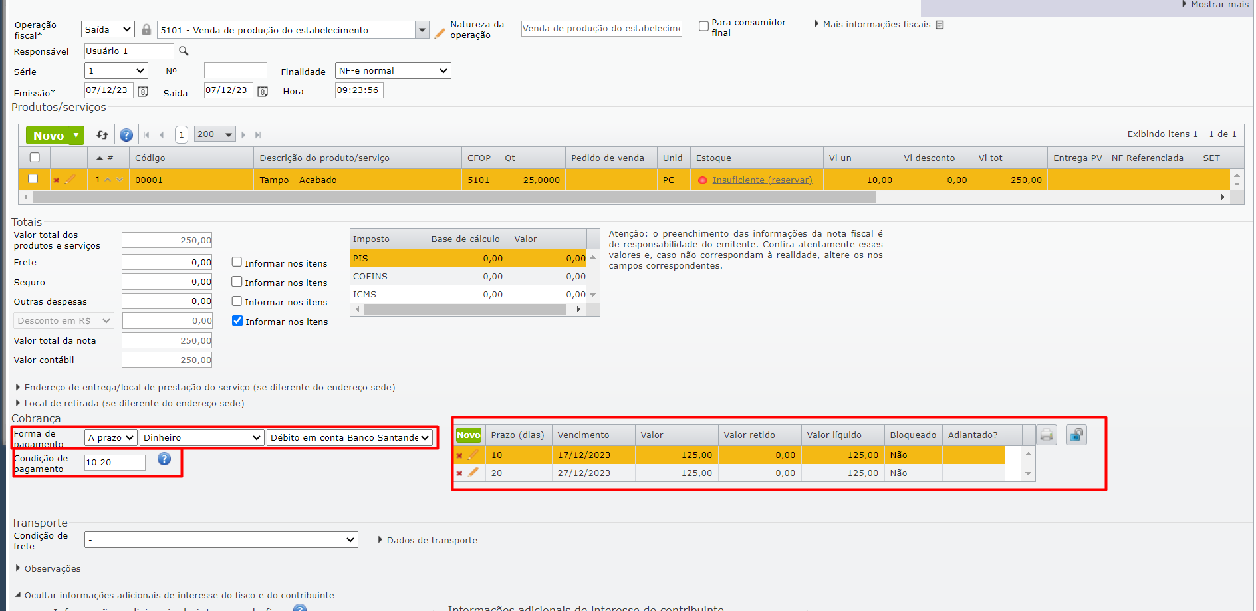Click the refresh icon in products toolbar
Viewport: 1256px width, 611px height.
point(102,135)
